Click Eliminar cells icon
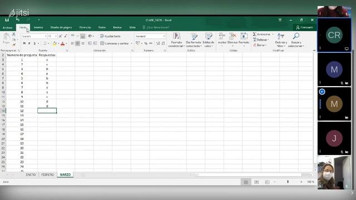The height and width of the screenshot is (200, 356). 233,39
